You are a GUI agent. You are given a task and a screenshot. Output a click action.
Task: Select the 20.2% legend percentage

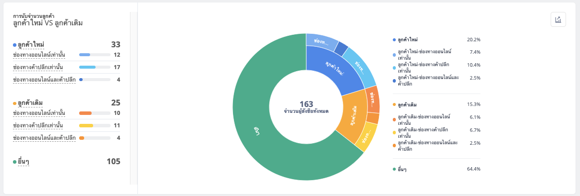click(x=473, y=40)
